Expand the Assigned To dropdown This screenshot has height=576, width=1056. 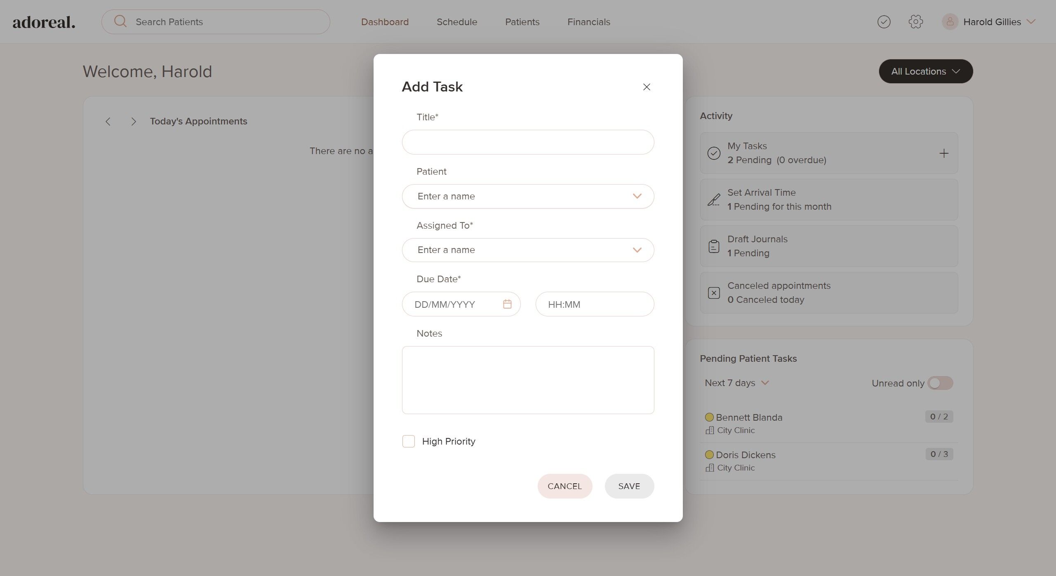[637, 250]
